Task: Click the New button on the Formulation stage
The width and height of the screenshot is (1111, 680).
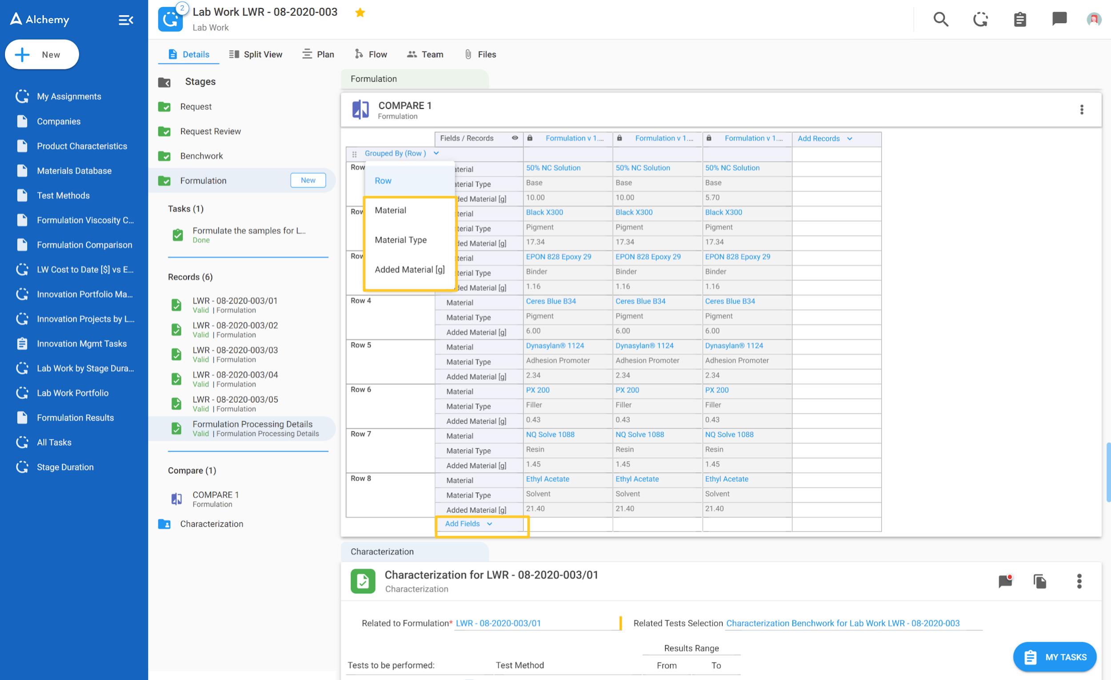Action: (x=308, y=180)
